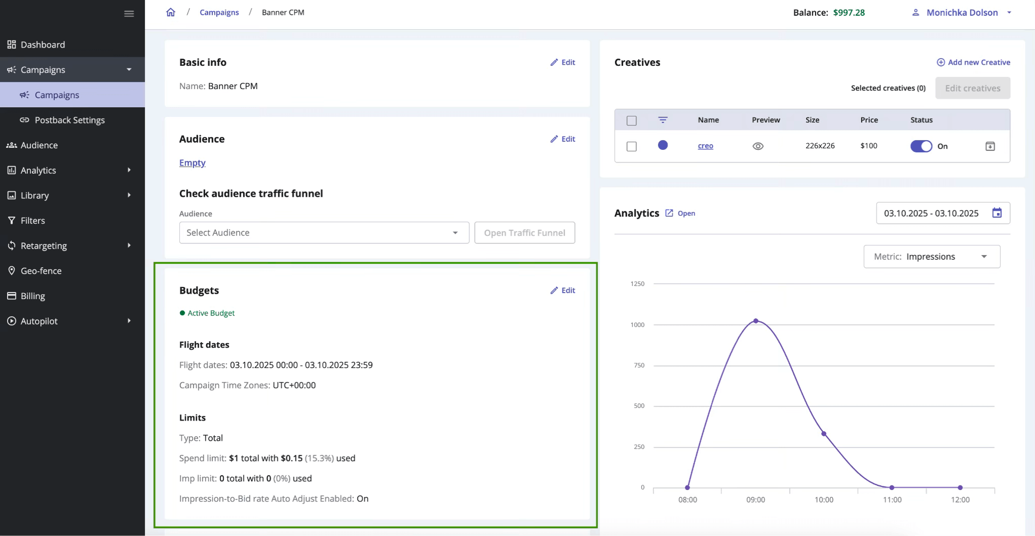Tick the checkbox next to creo creative
The width and height of the screenshot is (1035, 536).
coord(632,146)
